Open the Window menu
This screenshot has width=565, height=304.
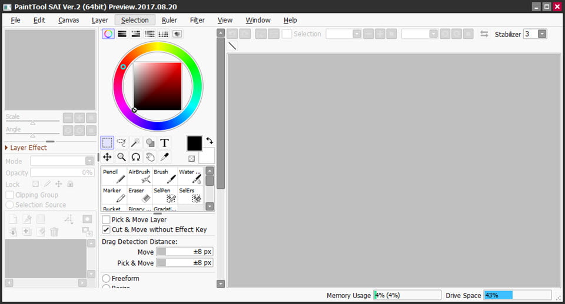258,20
